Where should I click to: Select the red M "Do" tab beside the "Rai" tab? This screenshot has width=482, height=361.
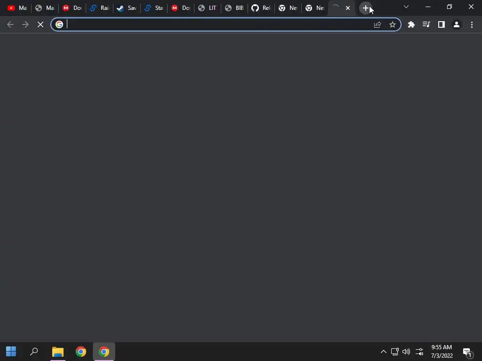click(x=72, y=8)
